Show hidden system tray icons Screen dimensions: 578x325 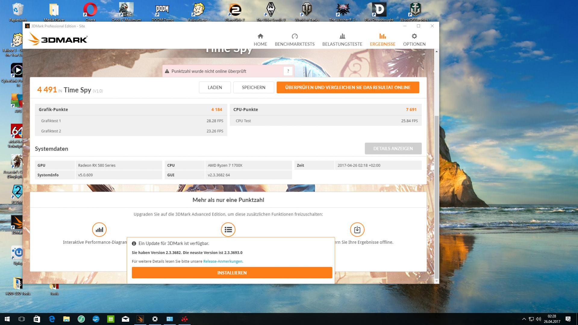tap(524, 319)
